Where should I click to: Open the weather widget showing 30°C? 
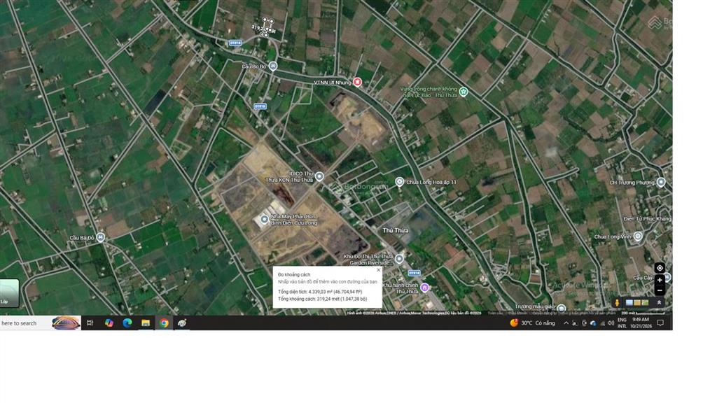[x=532, y=323]
